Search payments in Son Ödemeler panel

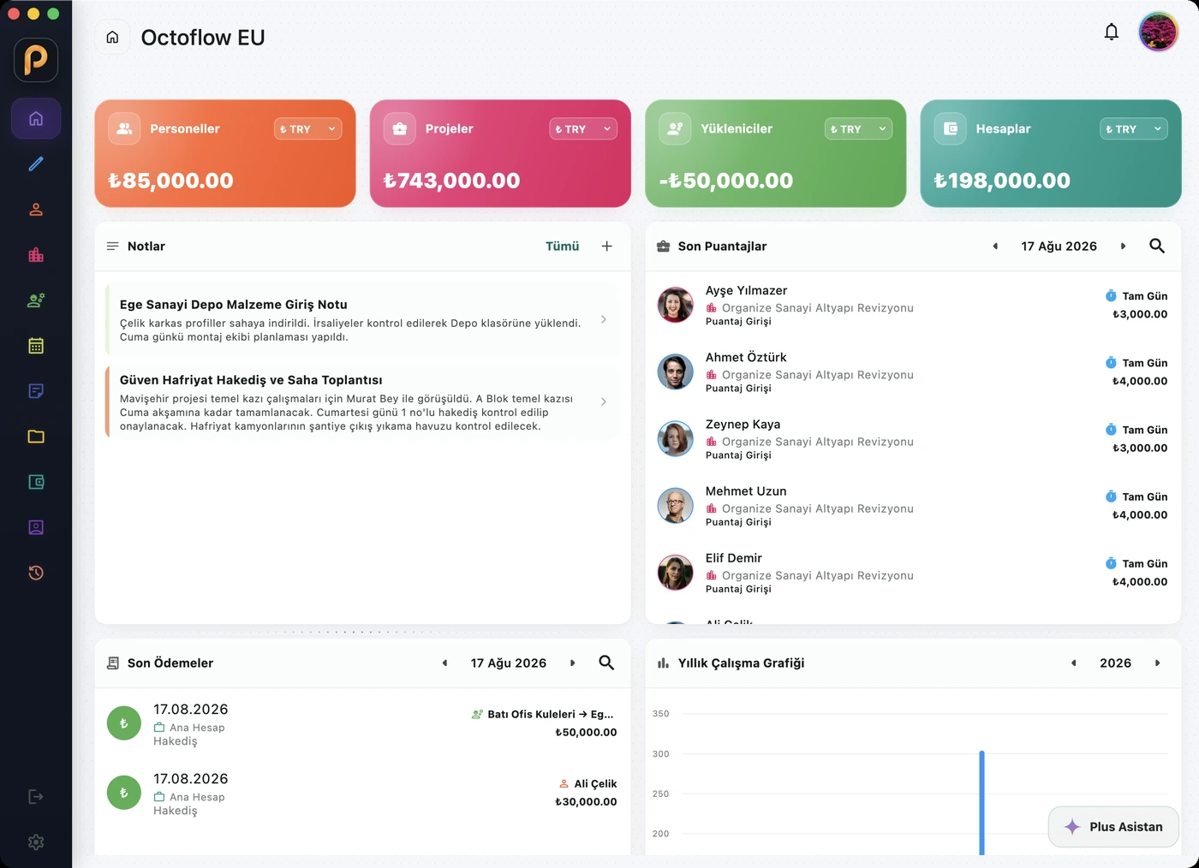[606, 663]
